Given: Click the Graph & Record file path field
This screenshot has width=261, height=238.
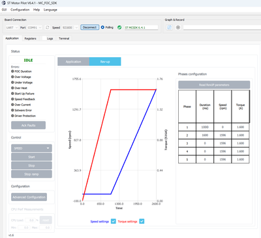Looking at the screenshot, I should [222, 27].
